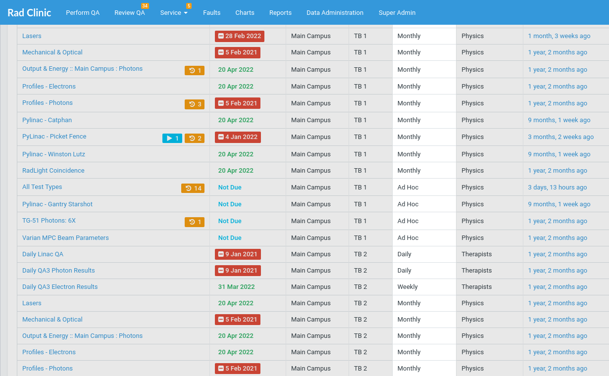609x376 pixels.
Task: Open the Pylinac - Winston Lutz test list
Action: pos(53,154)
